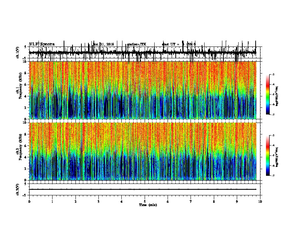Screen dimensions: 293x226
Task: Click the ch.2 frequency tick label "6"
Action: click(26, 146)
